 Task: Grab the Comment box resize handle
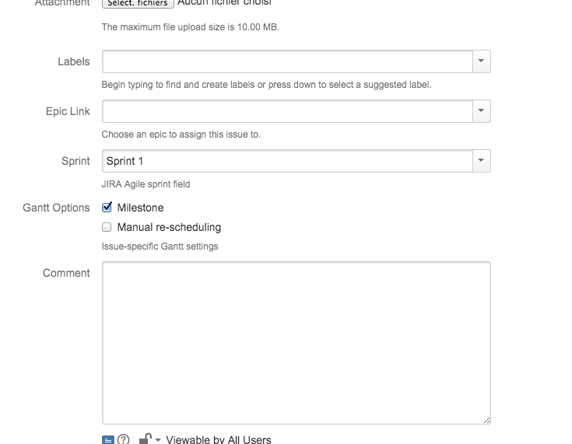click(486, 420)
